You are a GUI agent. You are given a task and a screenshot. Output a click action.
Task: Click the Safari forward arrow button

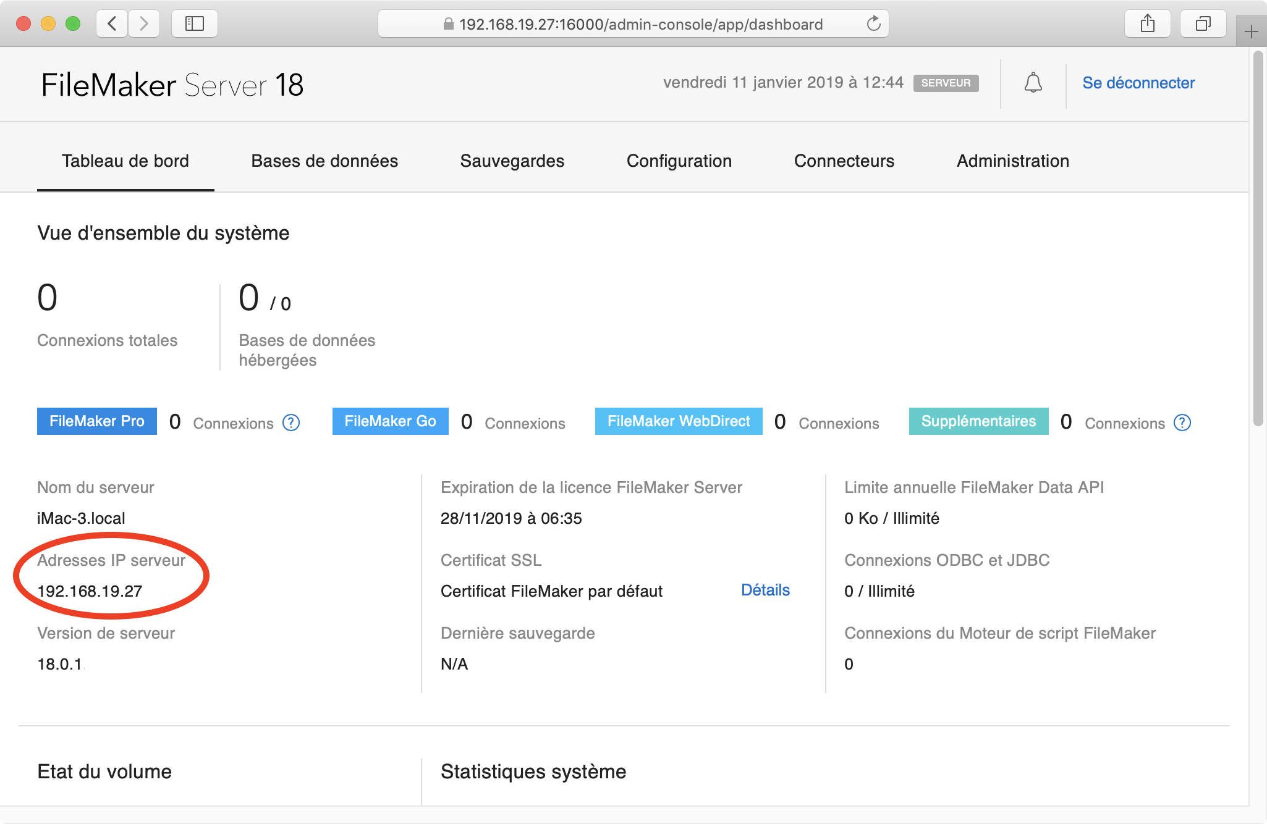(144, 24)
